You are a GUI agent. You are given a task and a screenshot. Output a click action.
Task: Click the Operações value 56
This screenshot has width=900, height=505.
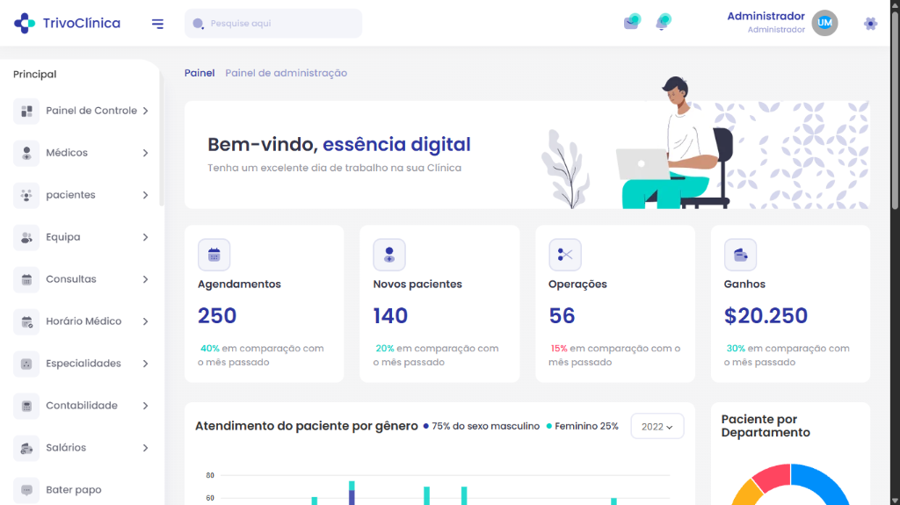(x=562, y=315)
